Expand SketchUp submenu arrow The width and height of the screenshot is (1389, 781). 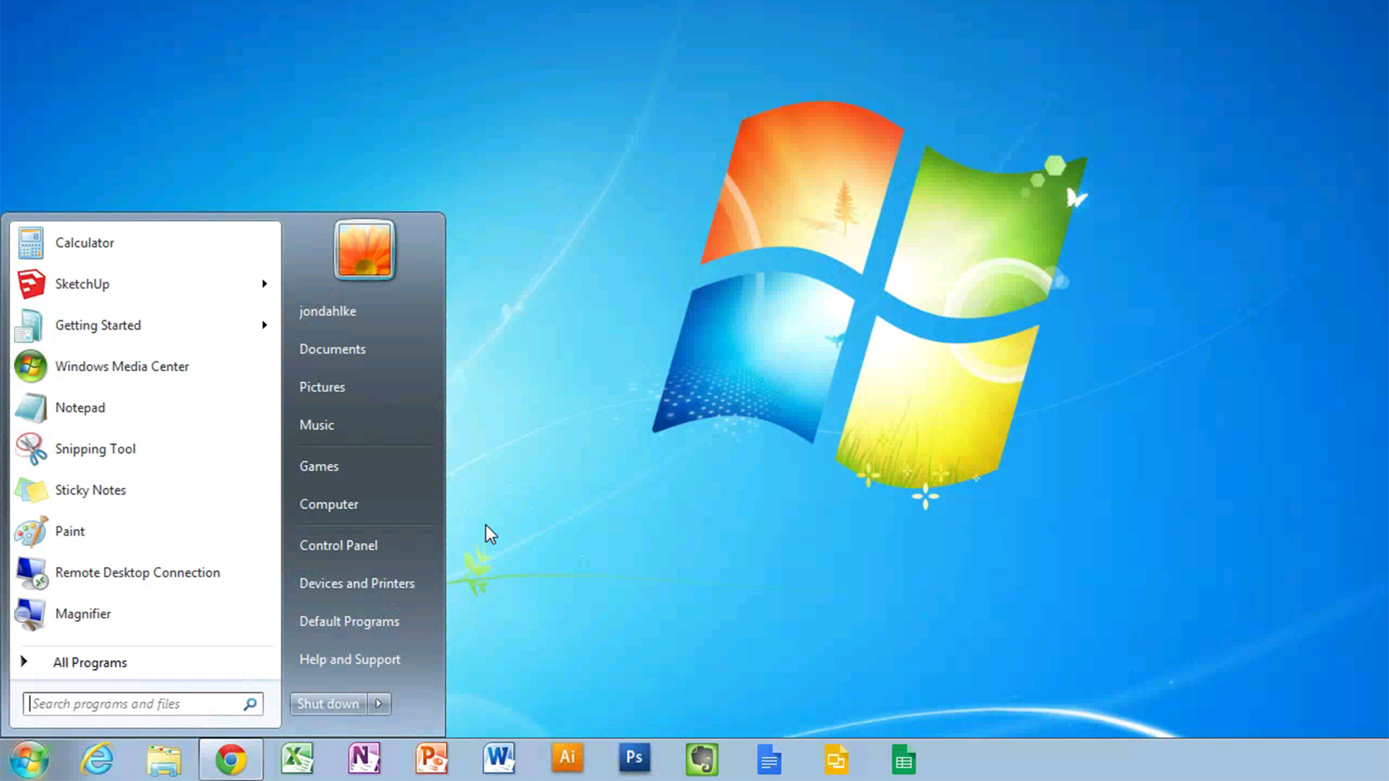point(264,283)
